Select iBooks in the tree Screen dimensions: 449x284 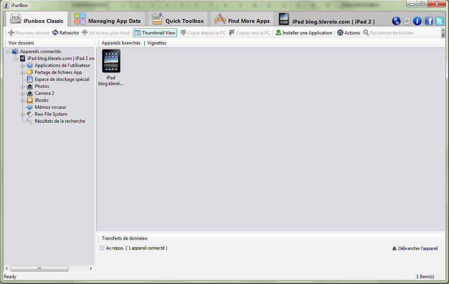pos(41,100)
